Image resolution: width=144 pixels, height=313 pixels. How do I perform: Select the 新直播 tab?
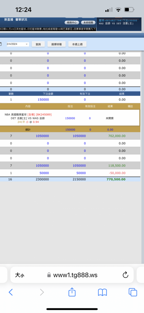pos(9,19)
